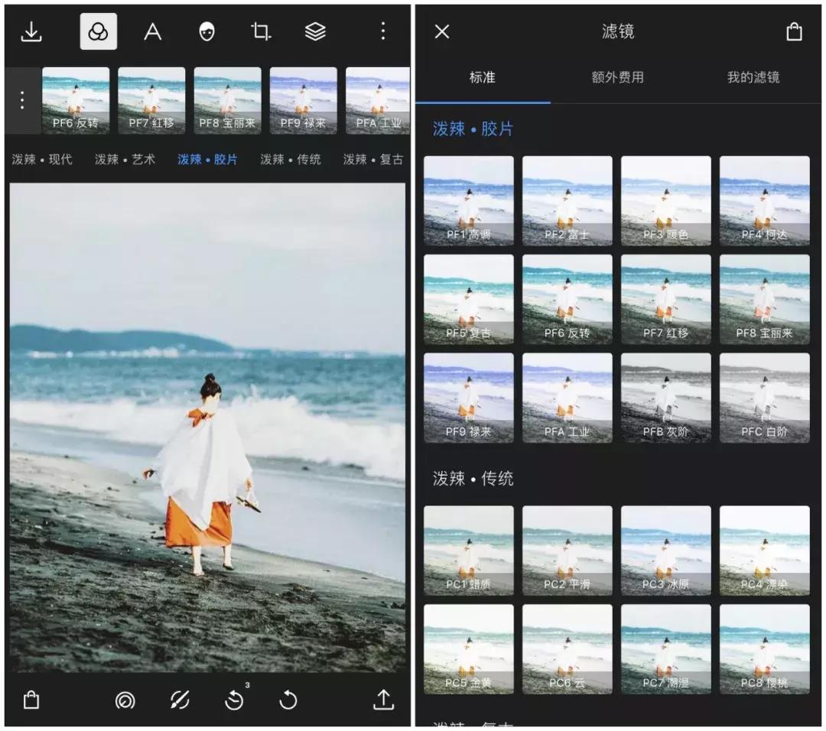Choose PF9 禄来 in the filter grid

click(x=469, y=398)
